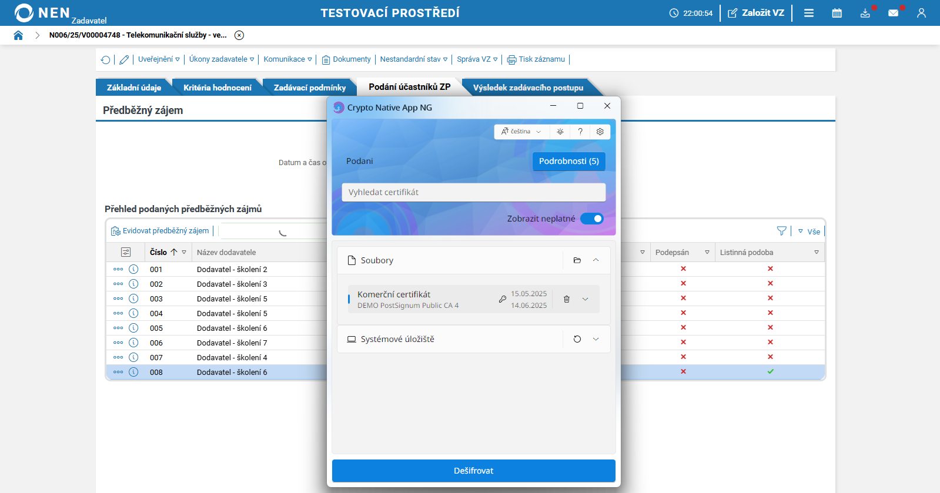Close the N006/25/V00004748 breadcrumb tab
This screenshot has width=940, height=493.
pos(239,35)
